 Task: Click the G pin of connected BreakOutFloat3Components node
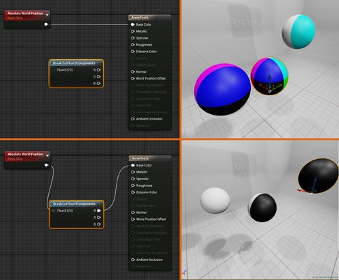(99, 217)
